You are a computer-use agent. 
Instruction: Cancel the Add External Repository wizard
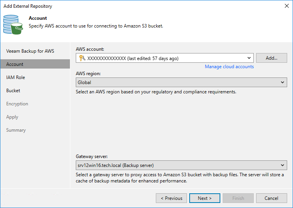click(271, 198)
